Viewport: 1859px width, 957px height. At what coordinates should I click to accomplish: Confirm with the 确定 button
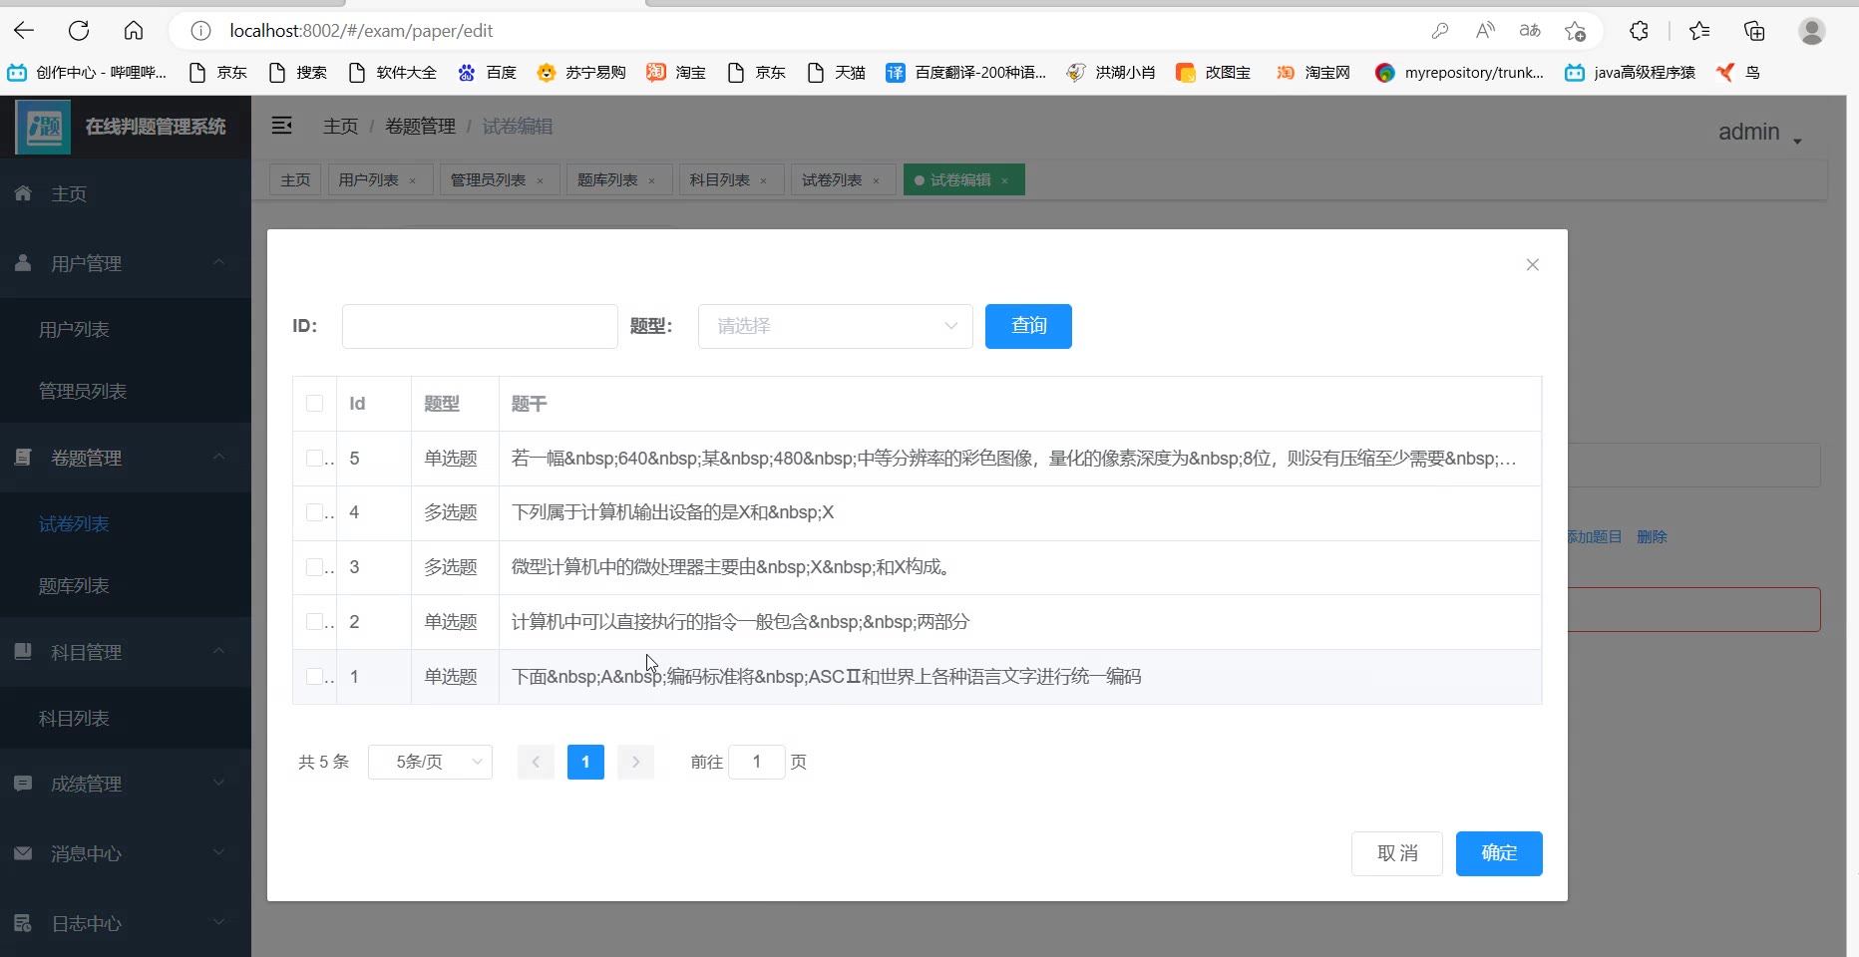click(x=1499, y=853)
